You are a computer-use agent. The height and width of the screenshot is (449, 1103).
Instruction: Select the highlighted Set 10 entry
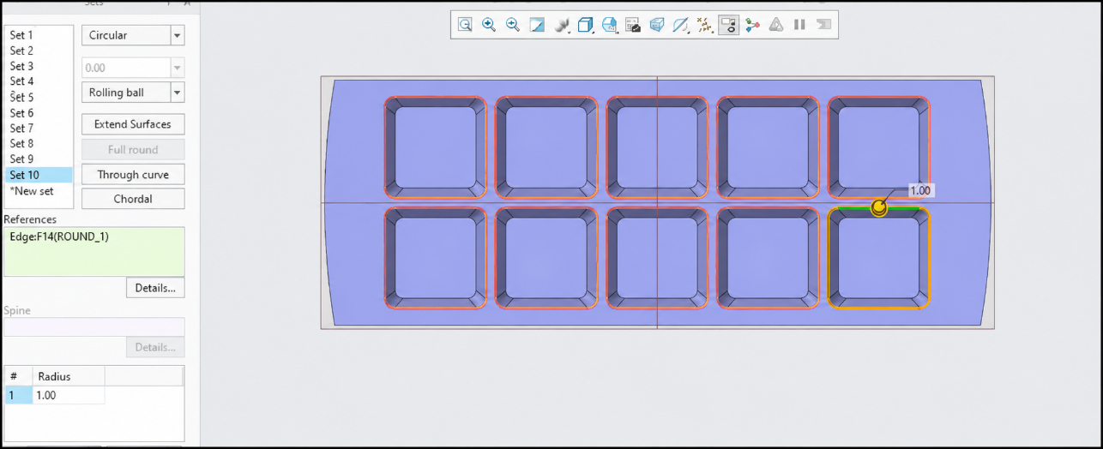click(39, 175)
